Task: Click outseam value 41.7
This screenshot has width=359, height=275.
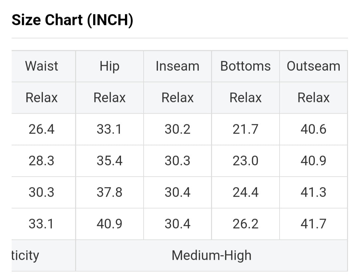Action: [x=313, y=224]
